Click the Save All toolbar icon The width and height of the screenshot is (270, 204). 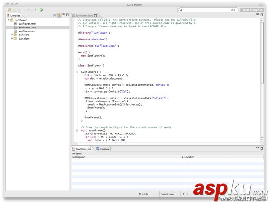pos(19,10)
